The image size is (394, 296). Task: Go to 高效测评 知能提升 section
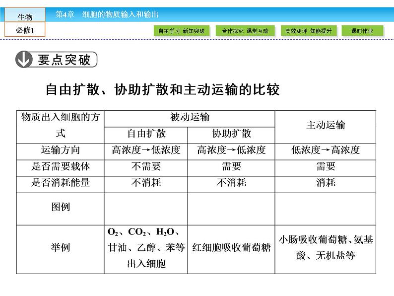pos(309,31)
